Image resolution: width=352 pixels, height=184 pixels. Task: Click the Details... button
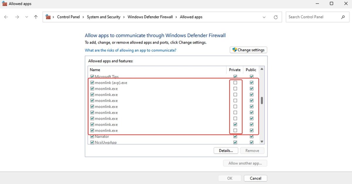coord(226,151)
